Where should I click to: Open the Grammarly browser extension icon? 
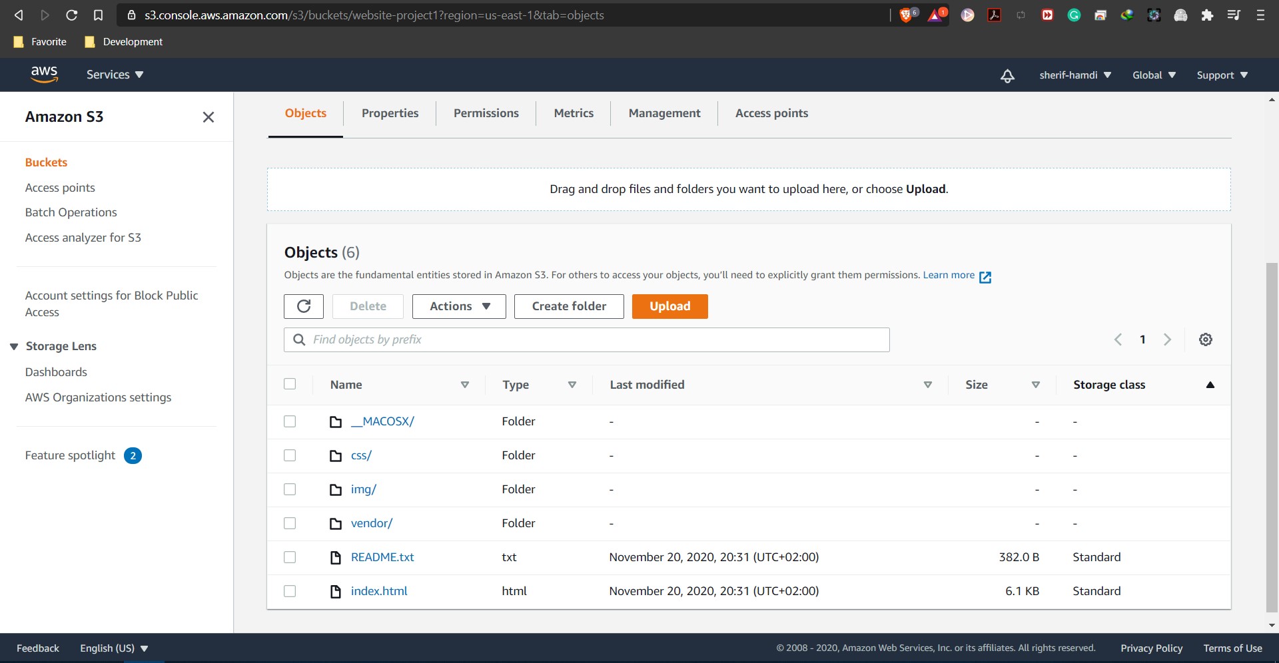coord(1074,15)
